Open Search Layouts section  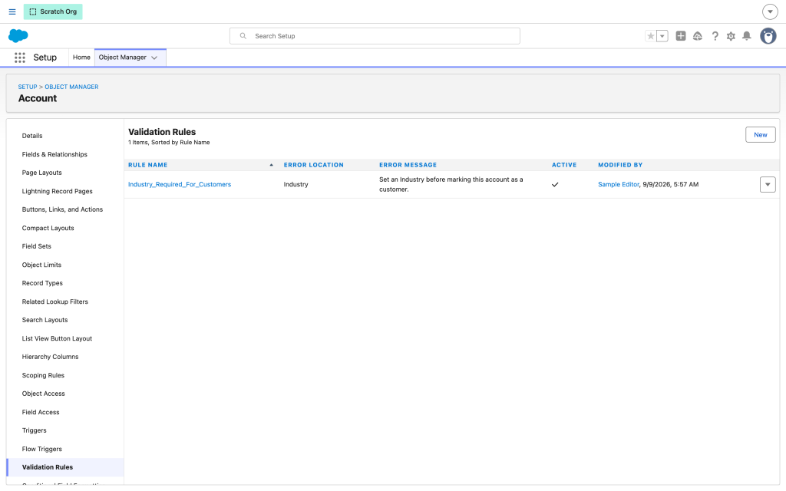tap(45, 320)
